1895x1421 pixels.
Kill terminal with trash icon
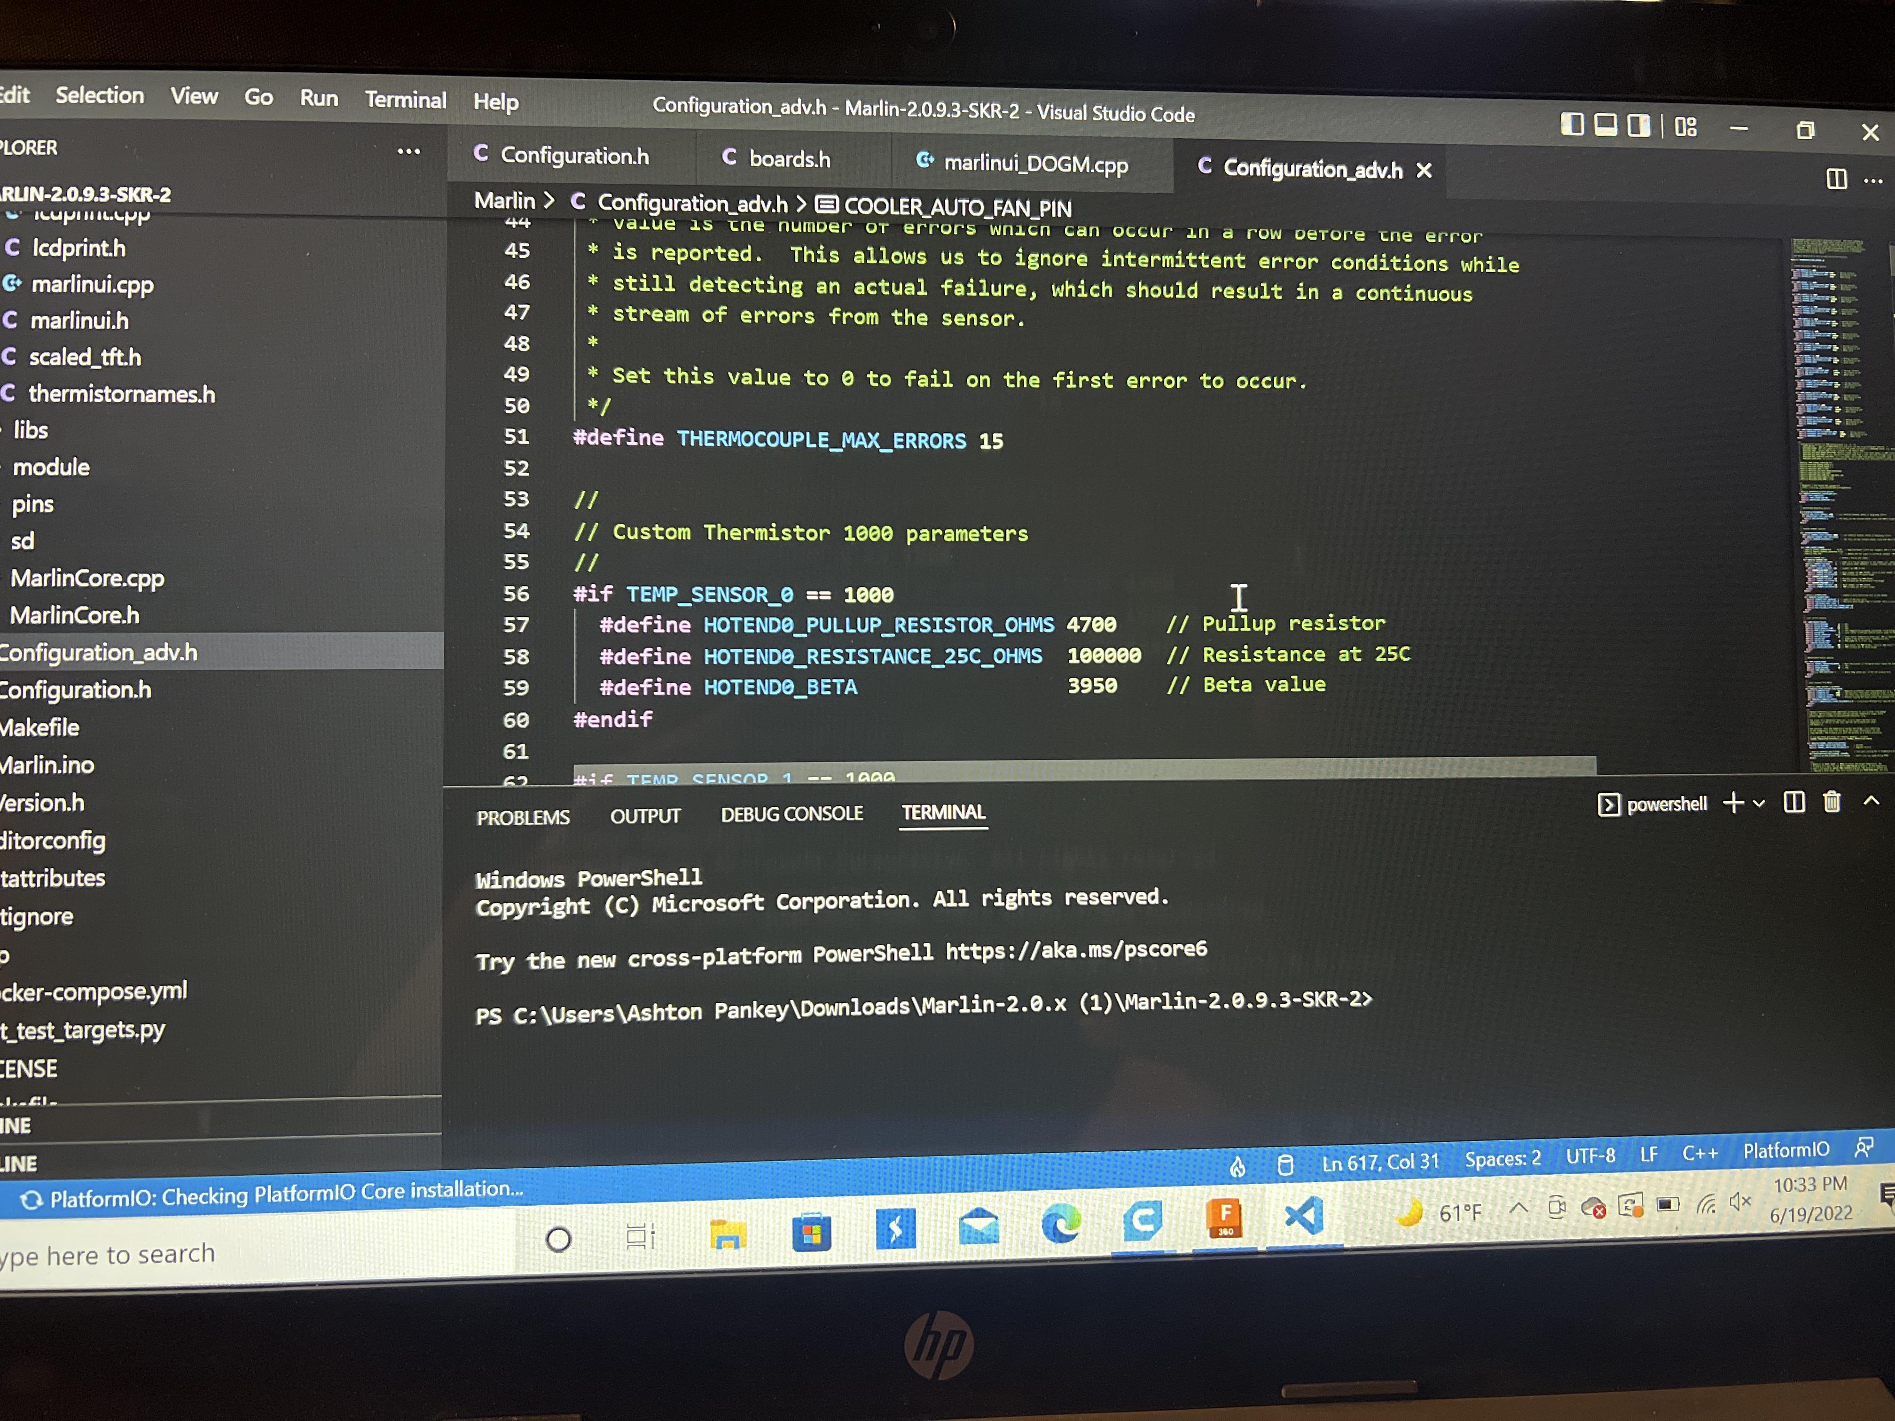[x=1832, y=802]
